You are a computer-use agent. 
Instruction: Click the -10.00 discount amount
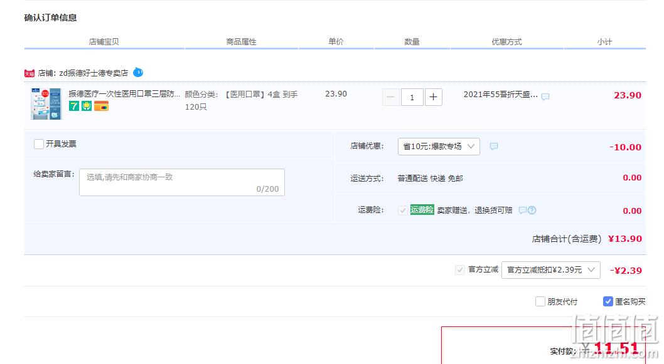tap(625, 147)
